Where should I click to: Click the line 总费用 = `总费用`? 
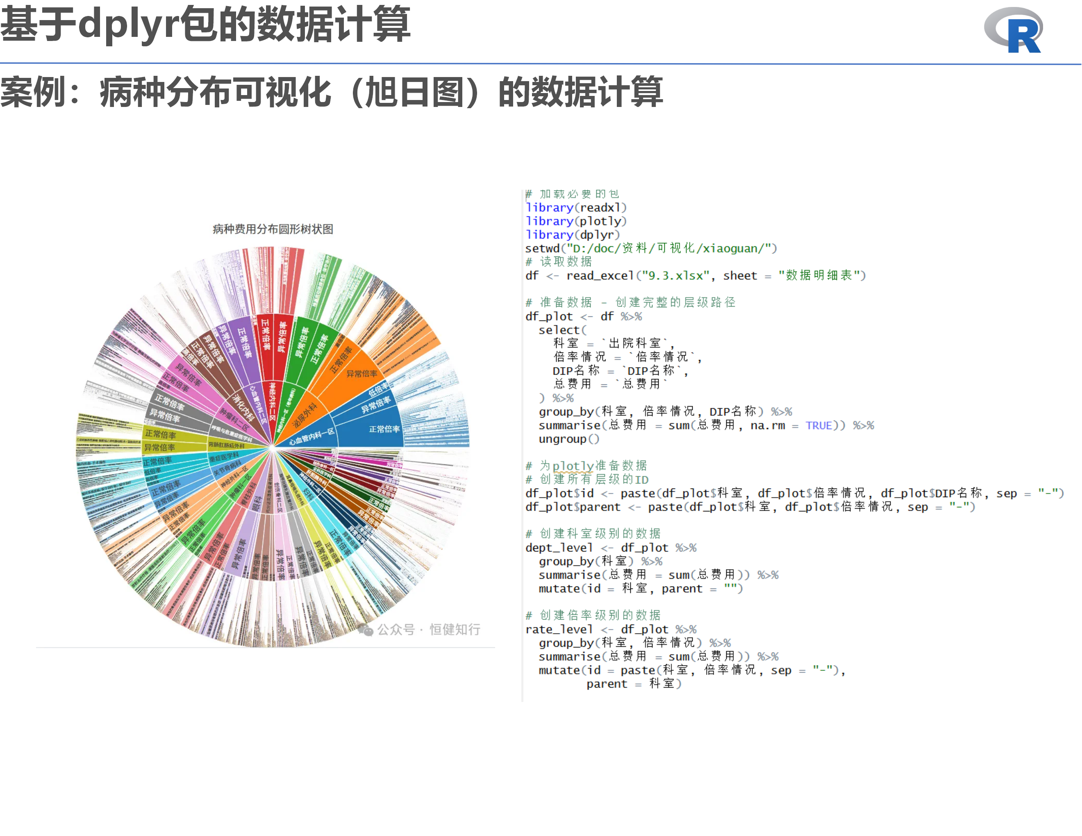point(610,384)
